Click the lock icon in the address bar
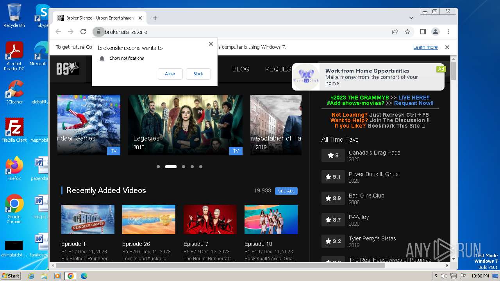The width and height of the screenshot is (500, 281). click(98, 32)
